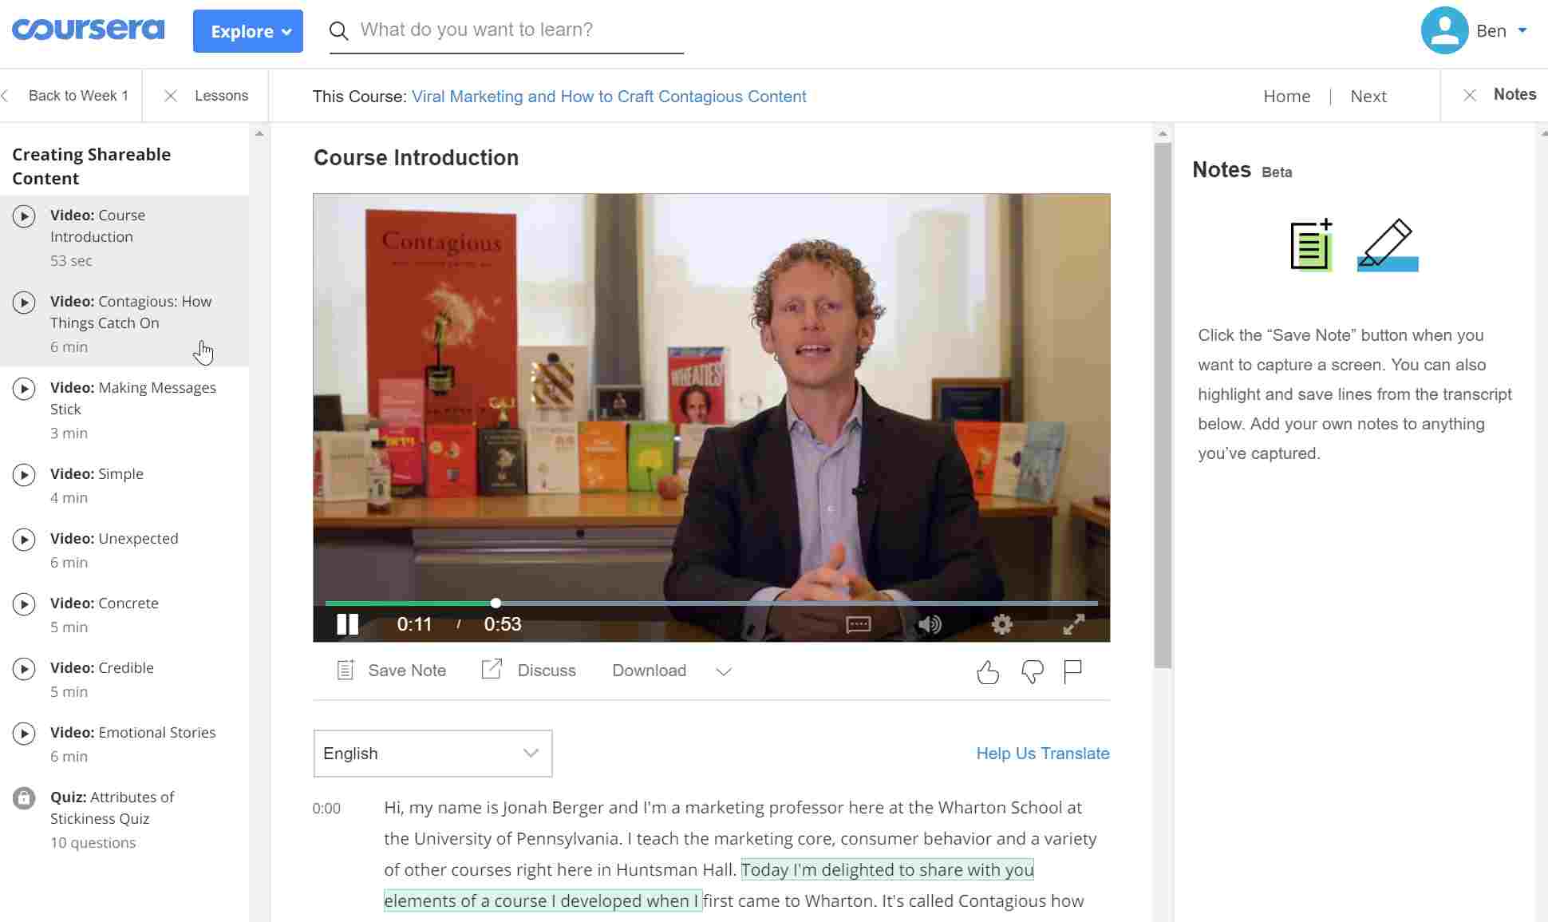Click play icon beside Contagious: How Things Catch On
This screenshot has height=922, width=1548.
(24, 303)
